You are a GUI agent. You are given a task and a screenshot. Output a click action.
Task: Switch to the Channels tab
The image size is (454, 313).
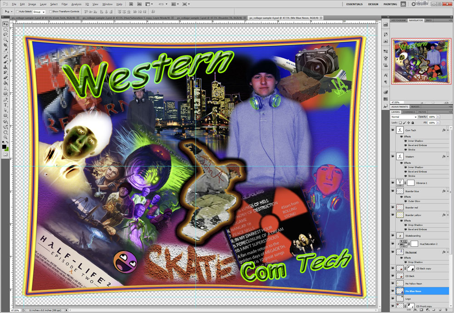point(409,112)
